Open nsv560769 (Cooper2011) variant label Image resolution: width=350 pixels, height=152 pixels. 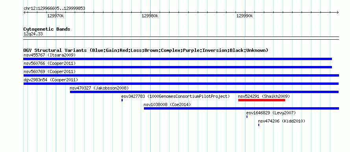coord(50,71)
